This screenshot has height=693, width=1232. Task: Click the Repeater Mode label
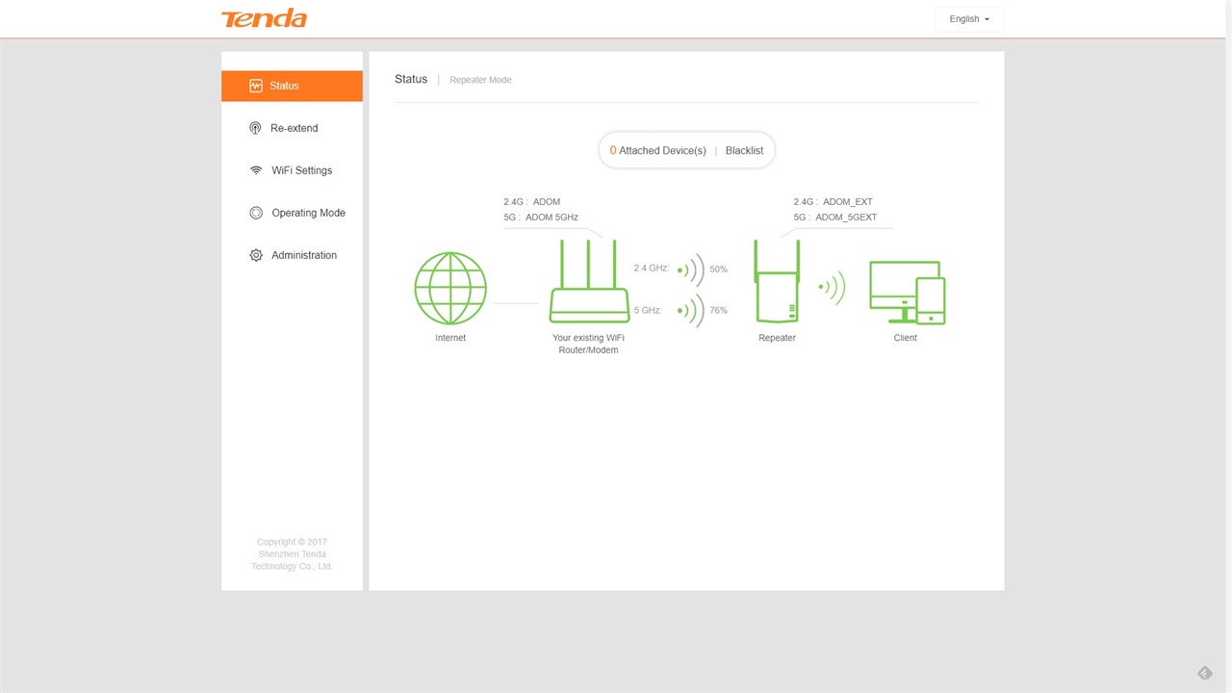click(x=480, y=80)
